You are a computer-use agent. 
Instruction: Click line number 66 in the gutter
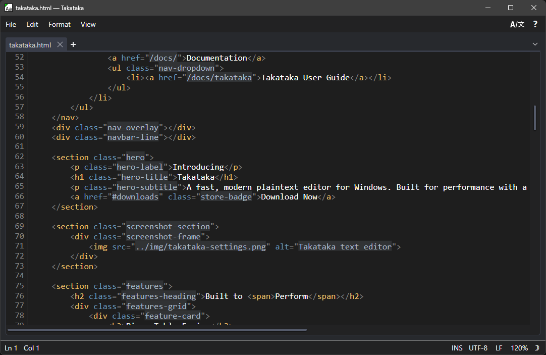[x=19, y=196]
